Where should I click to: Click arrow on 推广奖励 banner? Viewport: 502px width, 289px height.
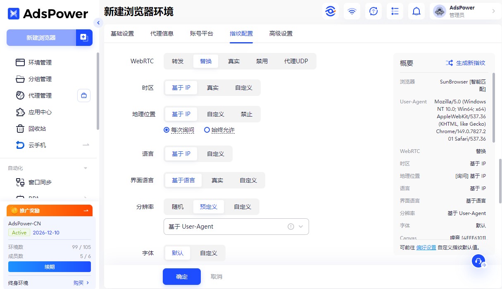tap(86, 210)
